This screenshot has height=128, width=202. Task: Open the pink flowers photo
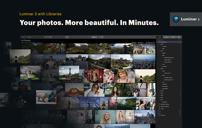pos(112,103)
